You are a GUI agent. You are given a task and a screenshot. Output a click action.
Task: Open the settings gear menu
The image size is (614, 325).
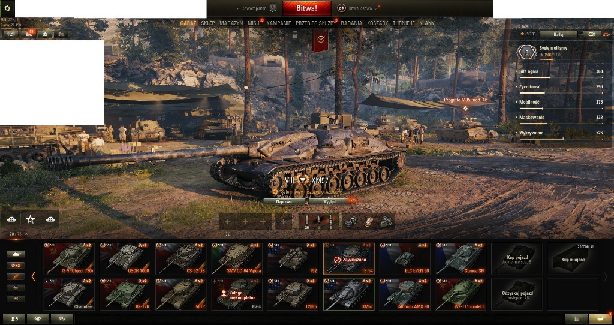7,8
